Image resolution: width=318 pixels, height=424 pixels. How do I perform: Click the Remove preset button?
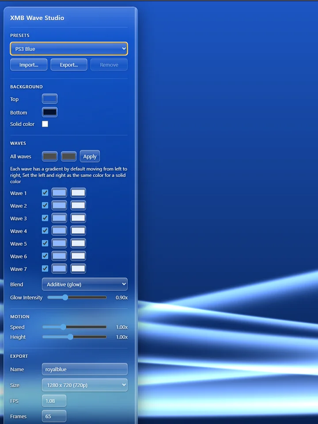click(109, 64)
